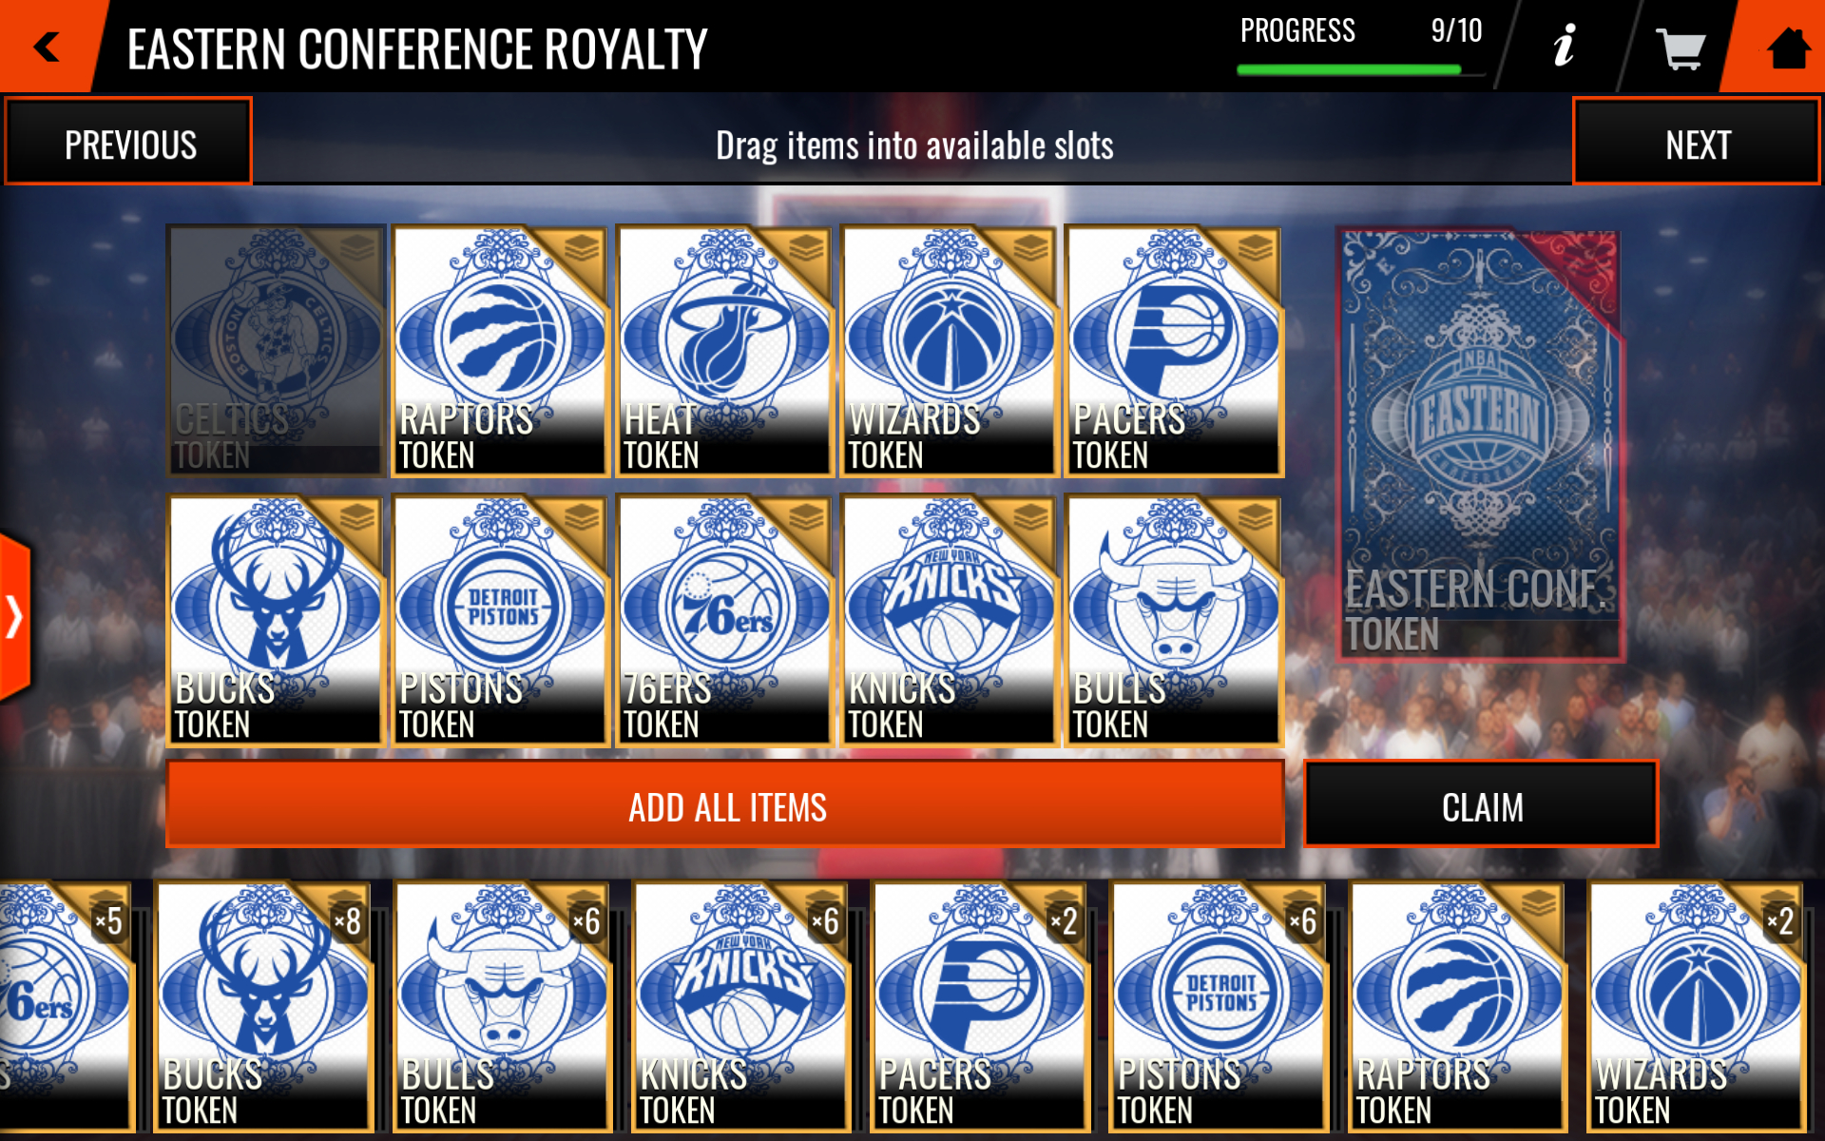Click the Previous button
The image size is (1825, 1141).
(x=129, y=142)
